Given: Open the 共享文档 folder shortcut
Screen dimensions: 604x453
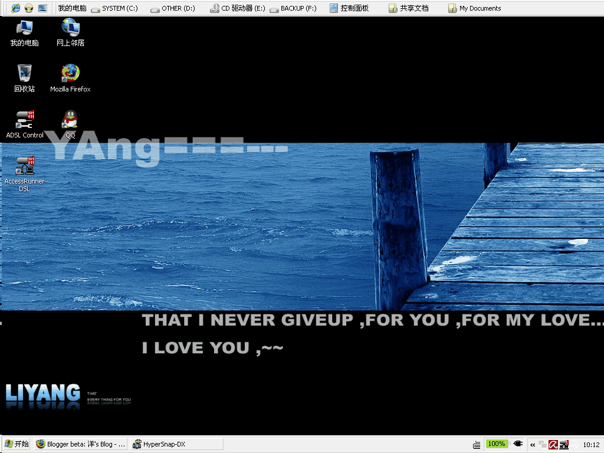Looking at the screenshot, I should (409, 8).
